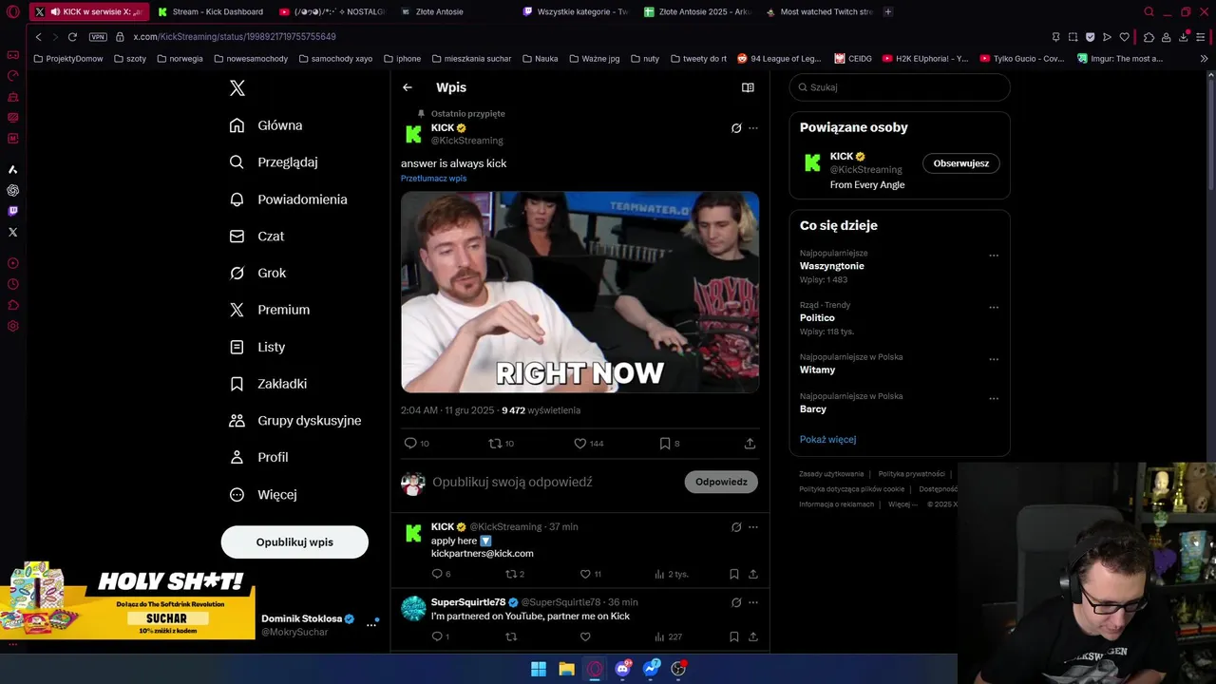Open Główna home page
The height and width of the screenshot is (684, 1216).
[266, 125]
